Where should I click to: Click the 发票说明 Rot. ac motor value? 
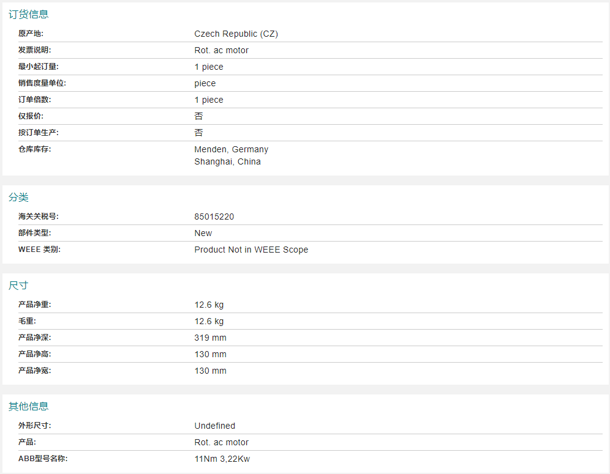point(221,50)
